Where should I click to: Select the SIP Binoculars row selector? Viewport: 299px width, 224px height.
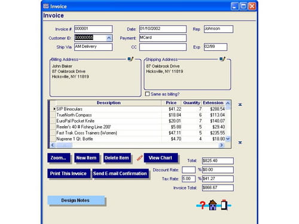(x=53, y=109)
